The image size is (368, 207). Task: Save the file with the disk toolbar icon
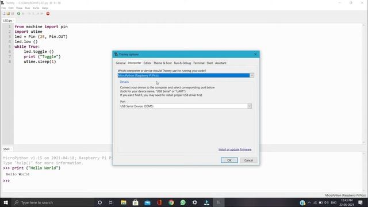click(13, 14)
